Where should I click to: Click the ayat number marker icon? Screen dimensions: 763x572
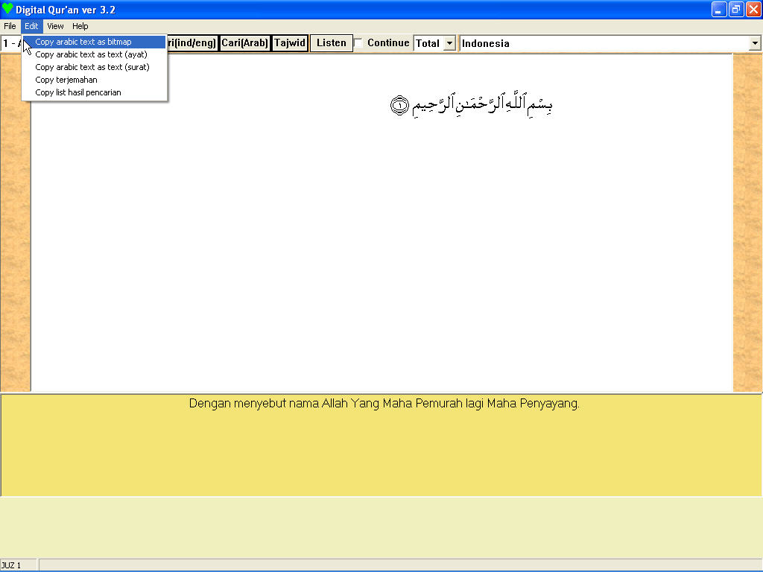point(400,105)
